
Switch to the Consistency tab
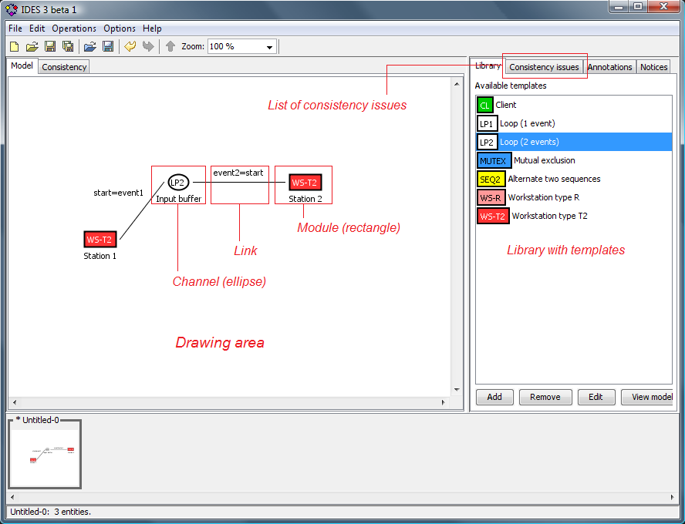[x=64, y=67]
